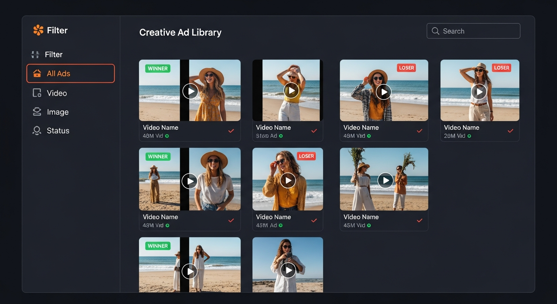557x304 pixels.
Task: Switch to the Video filter category
Action: [x=57, y=93]
